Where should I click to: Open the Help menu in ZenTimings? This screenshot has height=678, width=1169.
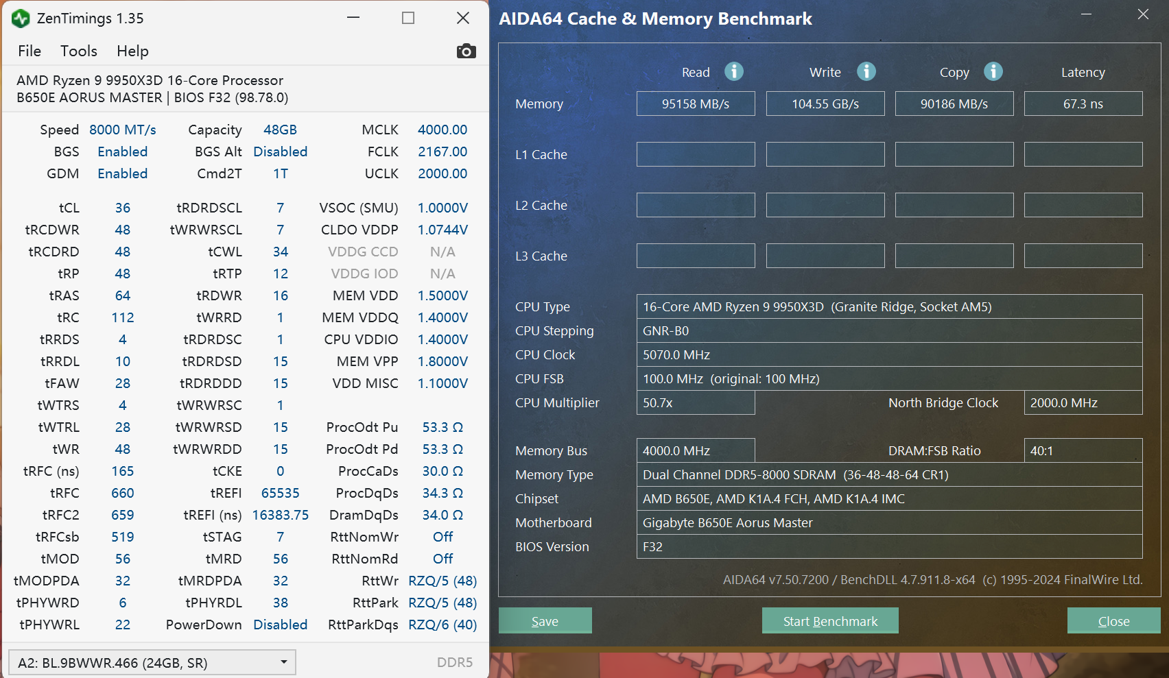click(x=132, y=51)
